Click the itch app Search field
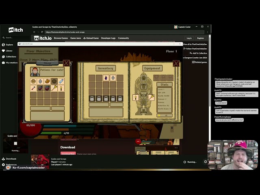The image size is (260, 195). pos(16,38)
